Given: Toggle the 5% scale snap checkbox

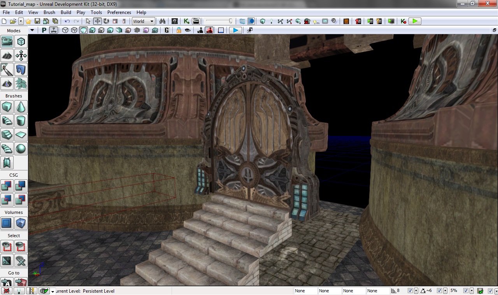Looking at the screenshot, I should (466, 291).
